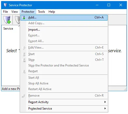Collapse the open Protector menu header
This screenshot has width=128, height=114.
[28, 12]
